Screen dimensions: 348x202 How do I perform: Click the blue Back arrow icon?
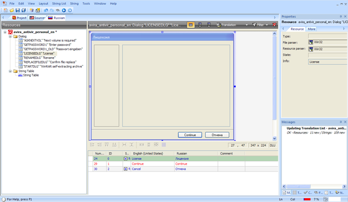coord(64,10)
